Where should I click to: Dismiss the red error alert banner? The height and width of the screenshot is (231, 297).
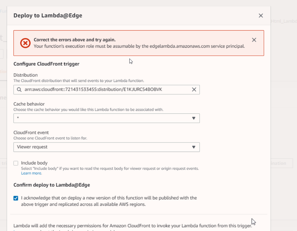pos(254,40)
